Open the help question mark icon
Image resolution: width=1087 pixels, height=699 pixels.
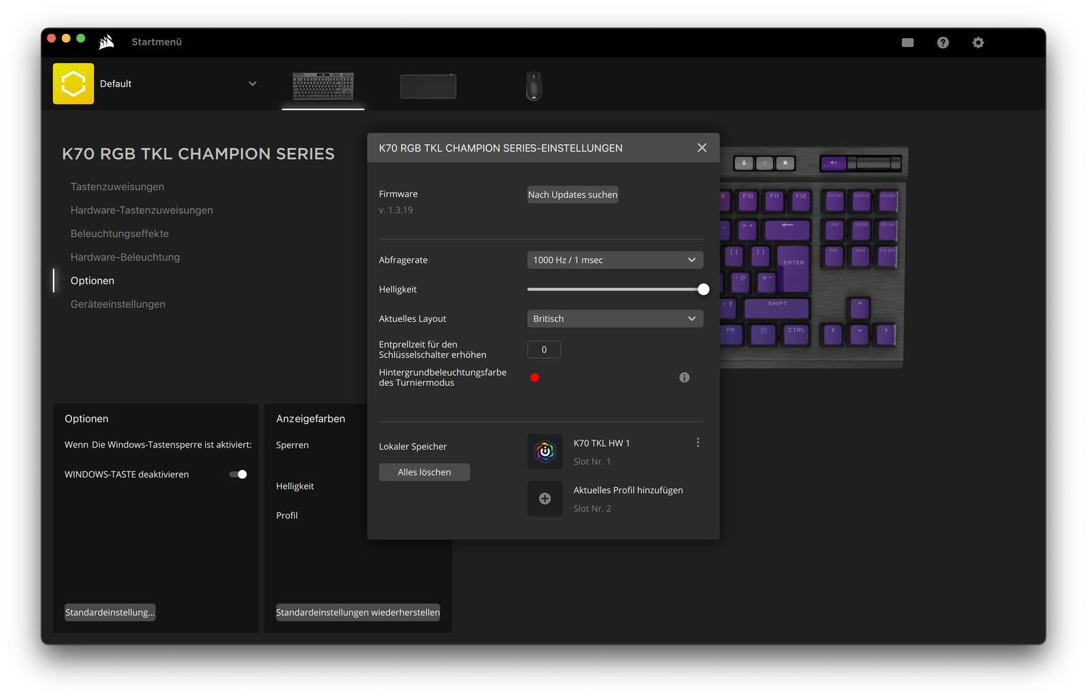pyautogui.click(x=943, y=43)
